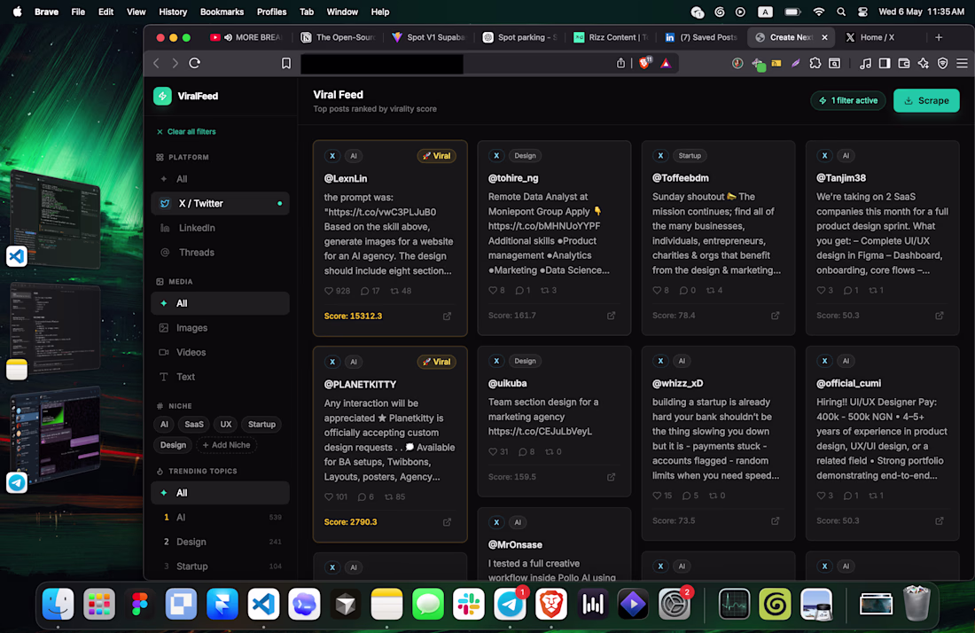975x633 pixels.
Task: Filter media by Images
Action: pyautogui.click(x=220, y=328)
